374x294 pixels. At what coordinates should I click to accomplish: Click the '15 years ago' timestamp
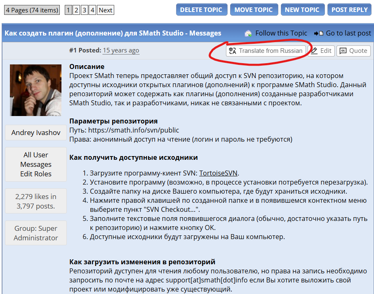coord(121,50)
